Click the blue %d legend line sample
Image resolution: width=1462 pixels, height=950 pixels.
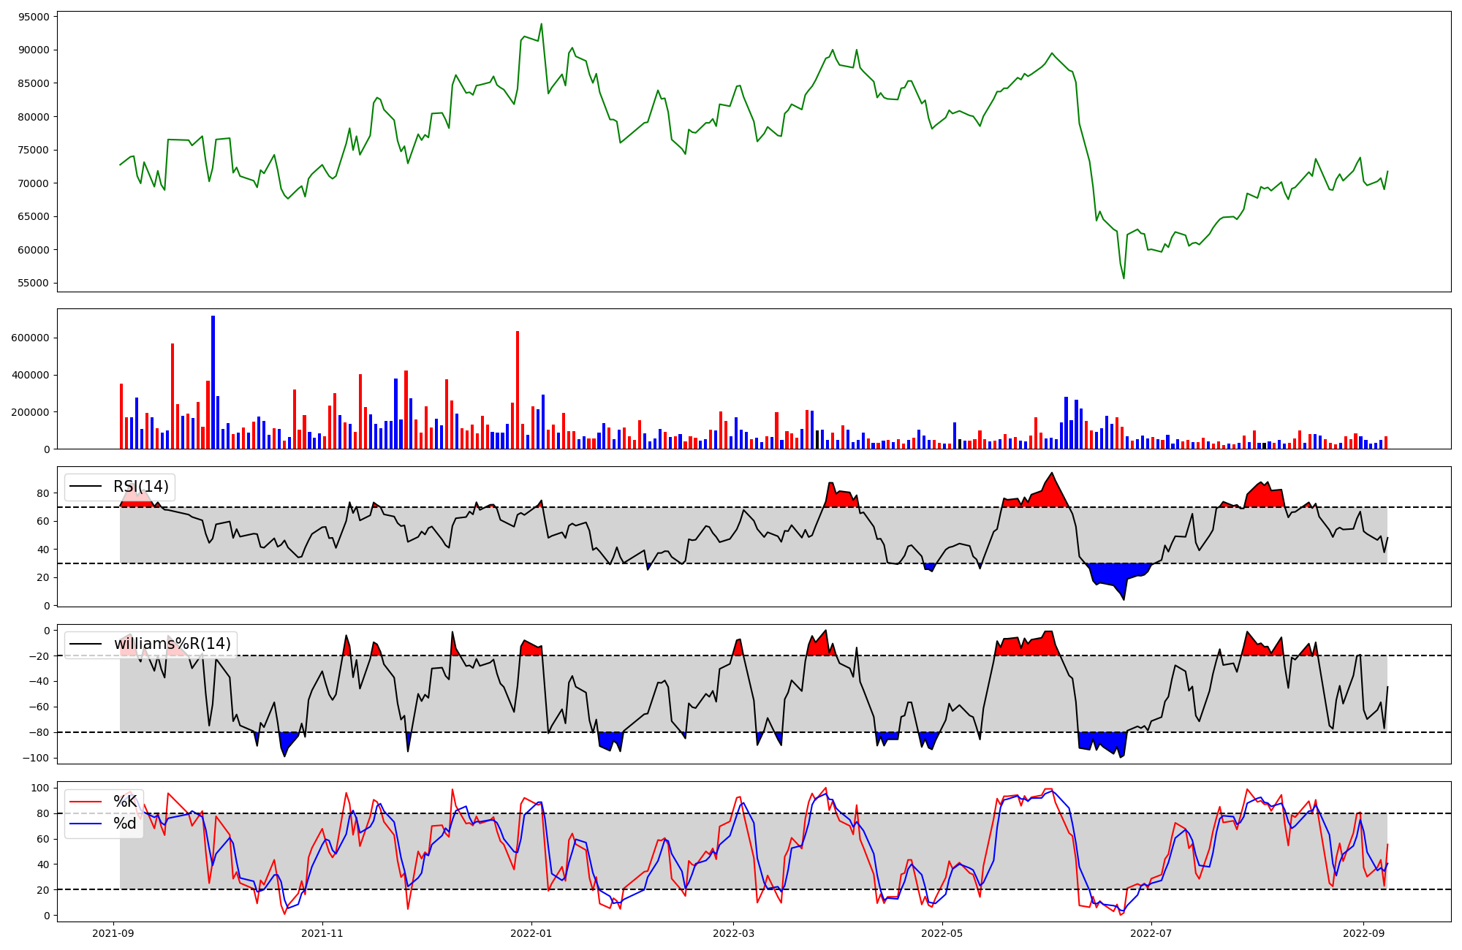[x=85, y=824]
